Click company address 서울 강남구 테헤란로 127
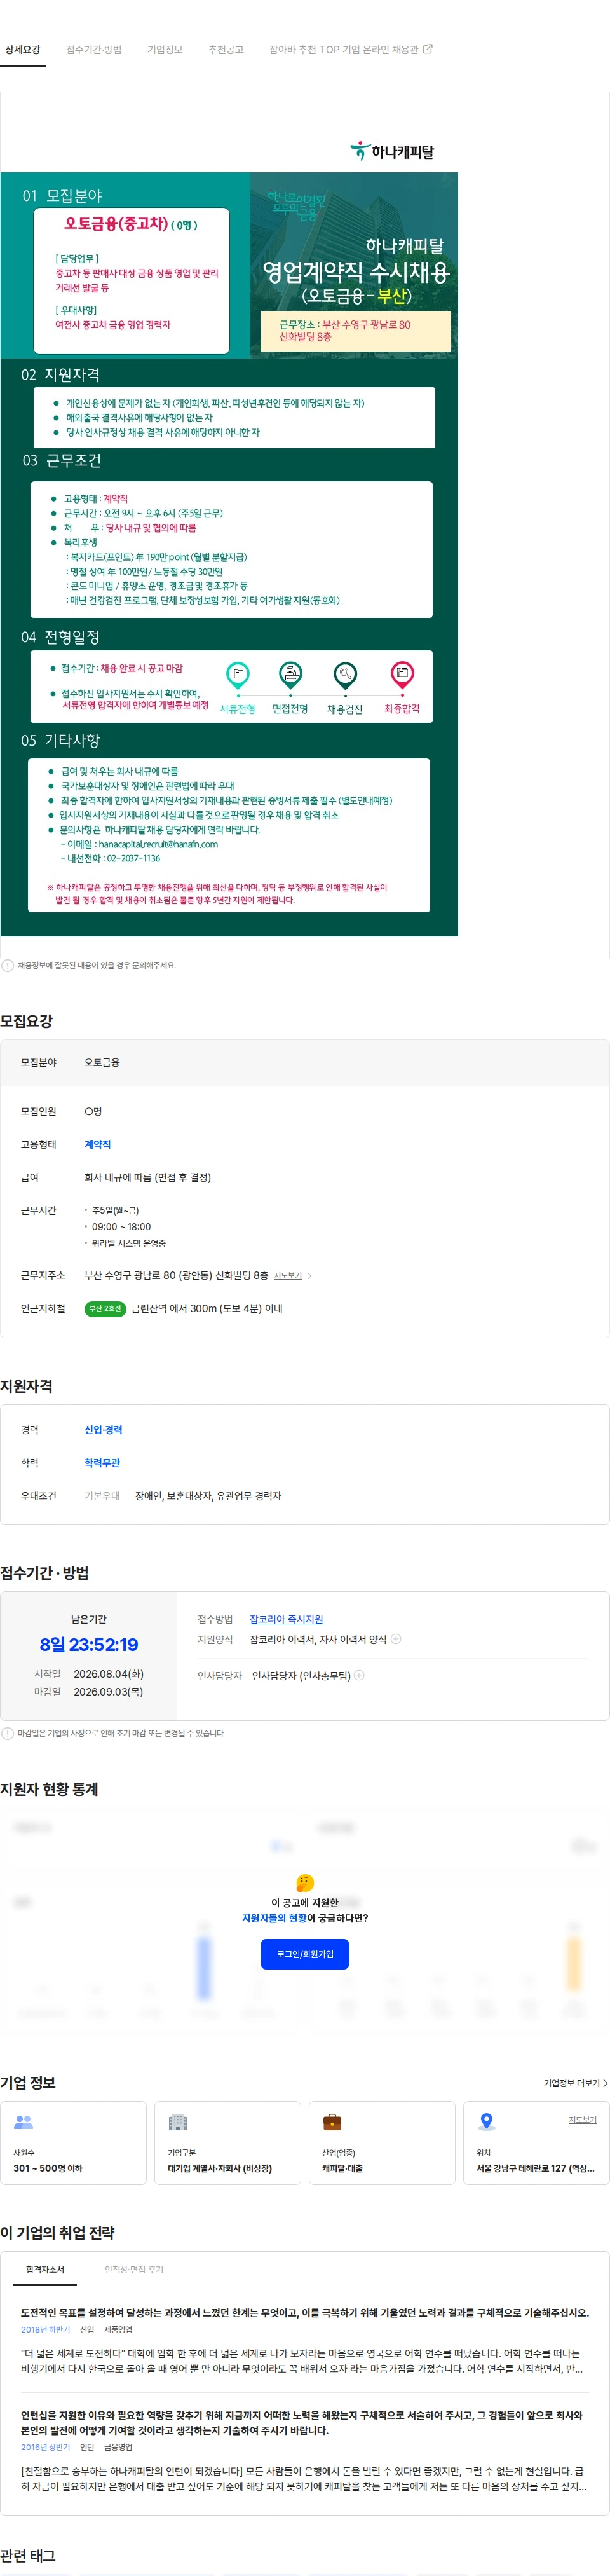The width and height of the screenshot is (610, 2576). click(535, 2169)
